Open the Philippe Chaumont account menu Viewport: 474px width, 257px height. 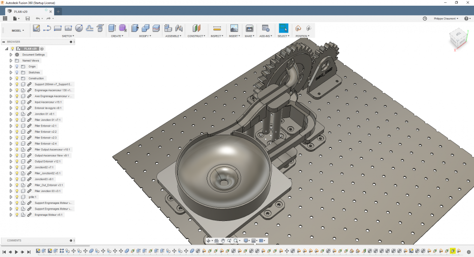446,18
